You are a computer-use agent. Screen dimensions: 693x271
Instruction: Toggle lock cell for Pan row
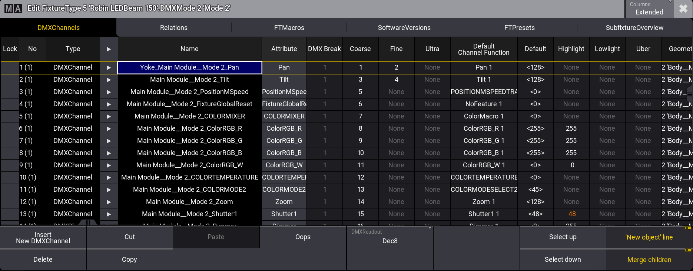10,67
